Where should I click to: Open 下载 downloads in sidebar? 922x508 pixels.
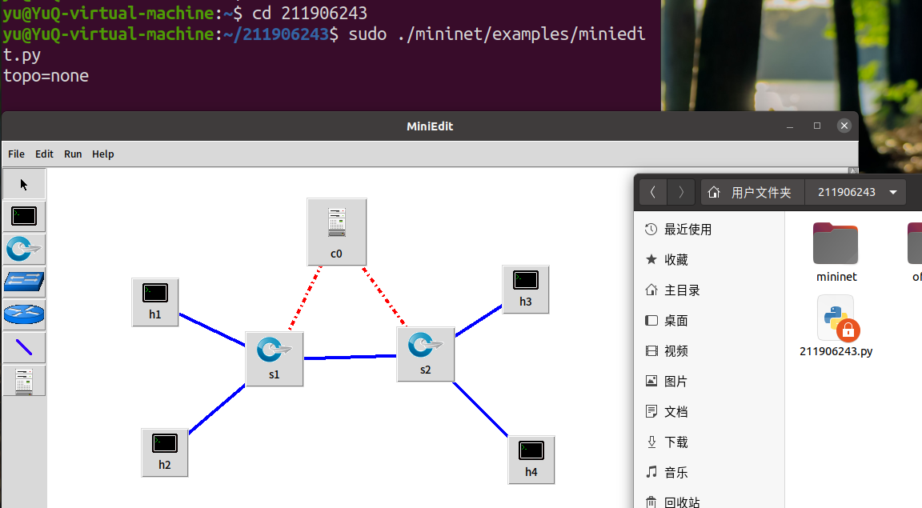[708, 442]
